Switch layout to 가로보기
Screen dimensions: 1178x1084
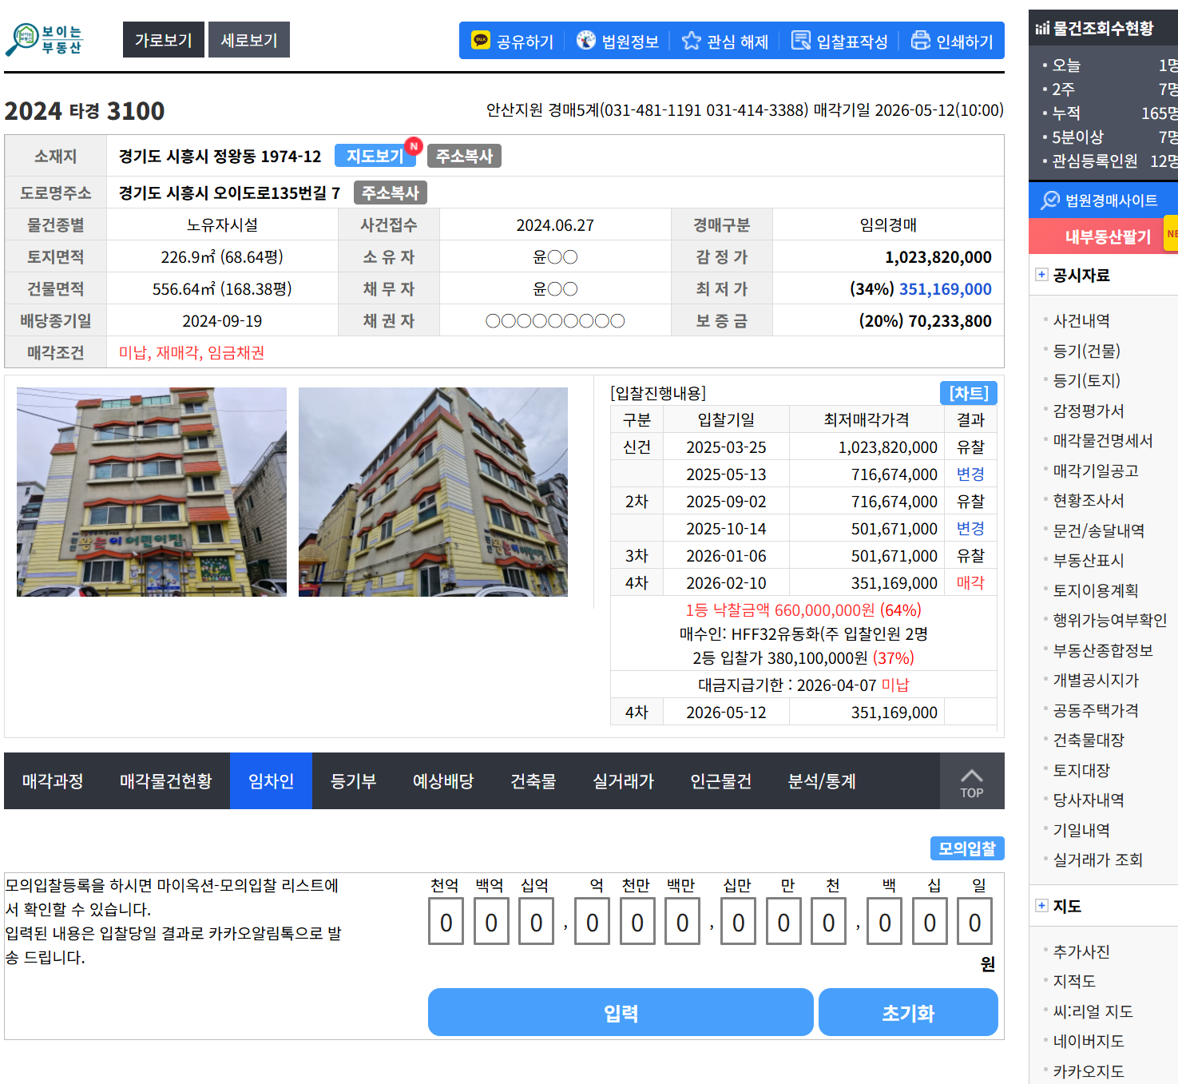tap(164, 40)
